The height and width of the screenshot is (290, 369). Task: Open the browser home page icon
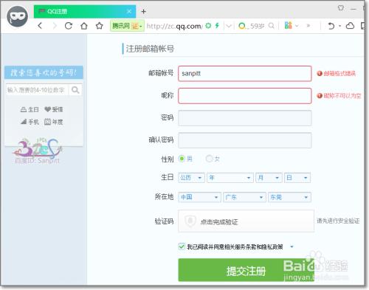[84, 26]
